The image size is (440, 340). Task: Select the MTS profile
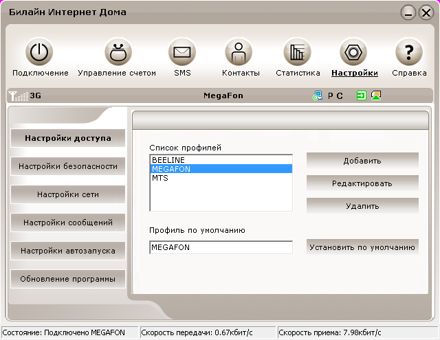[221, 178]
